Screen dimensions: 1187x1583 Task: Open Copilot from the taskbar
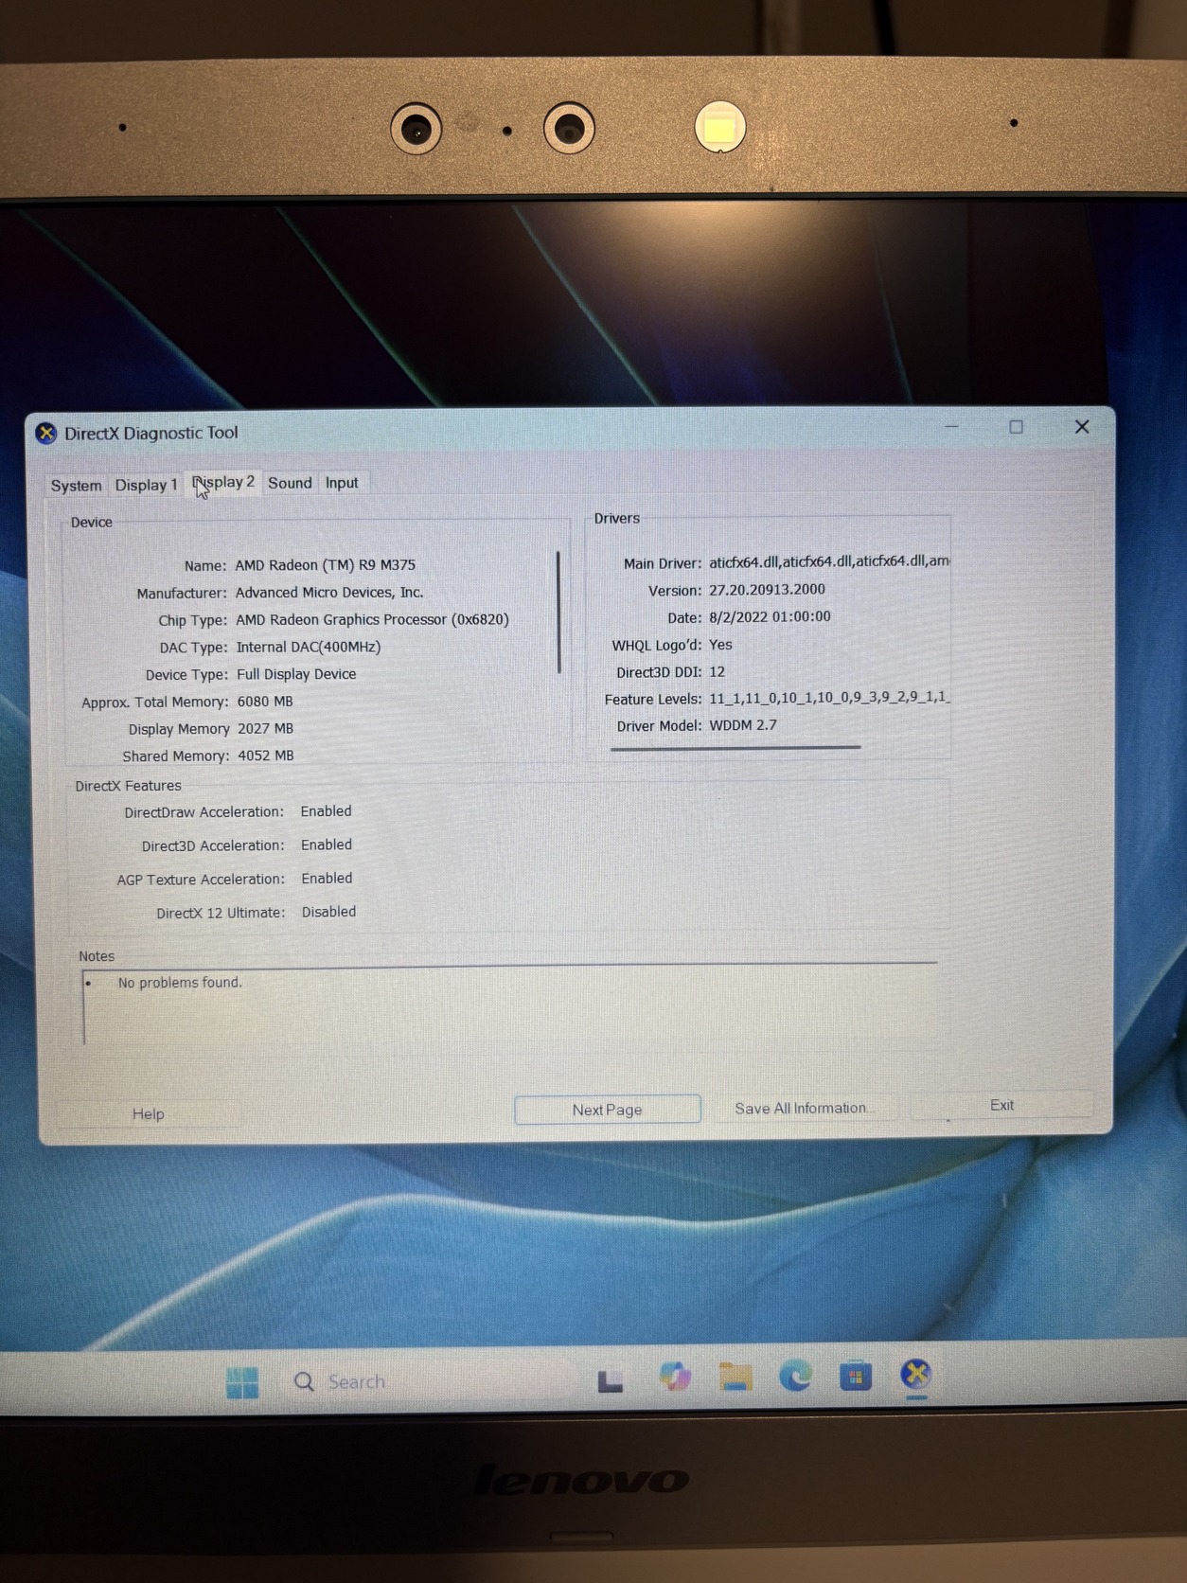[x=674, y=1377]
